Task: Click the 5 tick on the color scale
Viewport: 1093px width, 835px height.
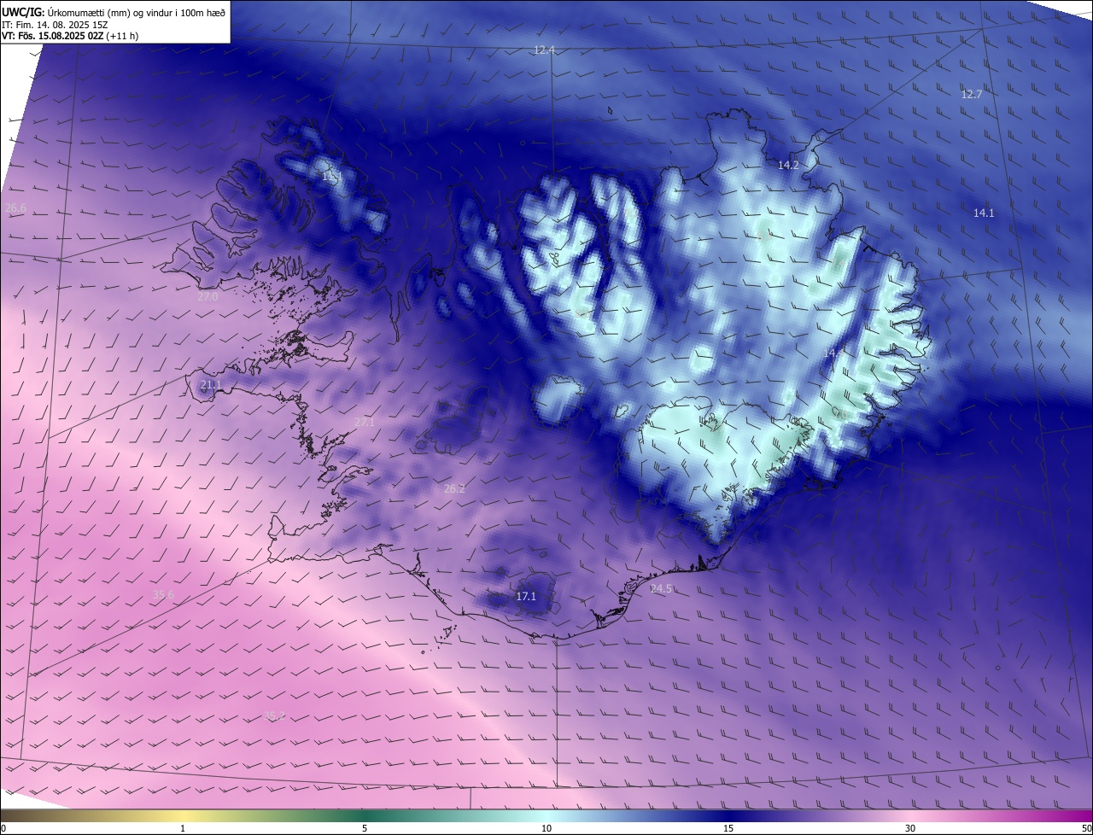Action: coord(365,828)
